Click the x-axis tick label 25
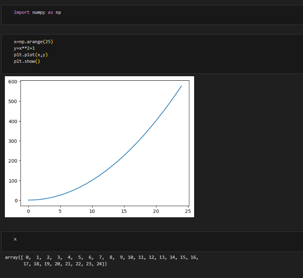 [x=188, y=211]
